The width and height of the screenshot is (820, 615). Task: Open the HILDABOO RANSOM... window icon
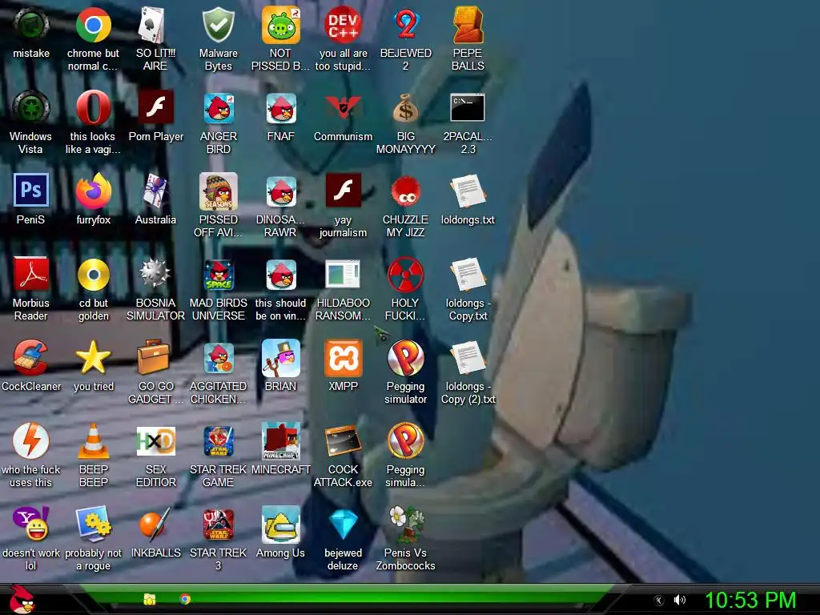[x=343, y=274]
